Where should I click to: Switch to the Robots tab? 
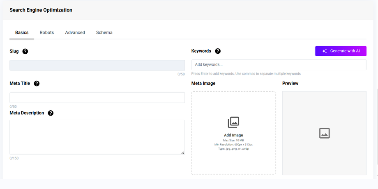tap(47, 32)
